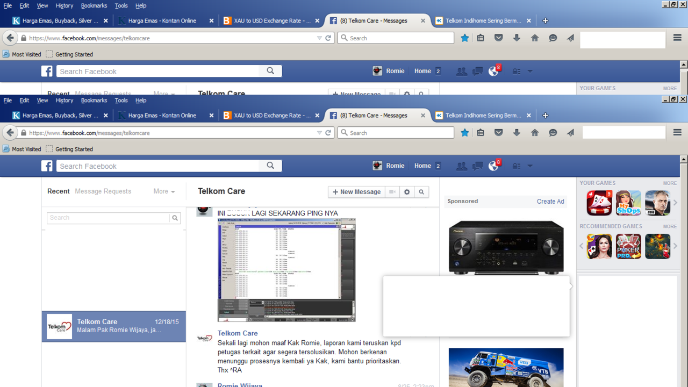Open rally truck sponsored ad
The width and height of the screenshot is (688, 387).
506,368
